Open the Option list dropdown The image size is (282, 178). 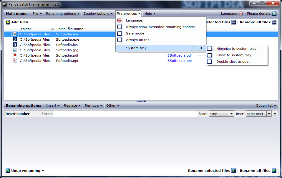(x=266, y=106)
